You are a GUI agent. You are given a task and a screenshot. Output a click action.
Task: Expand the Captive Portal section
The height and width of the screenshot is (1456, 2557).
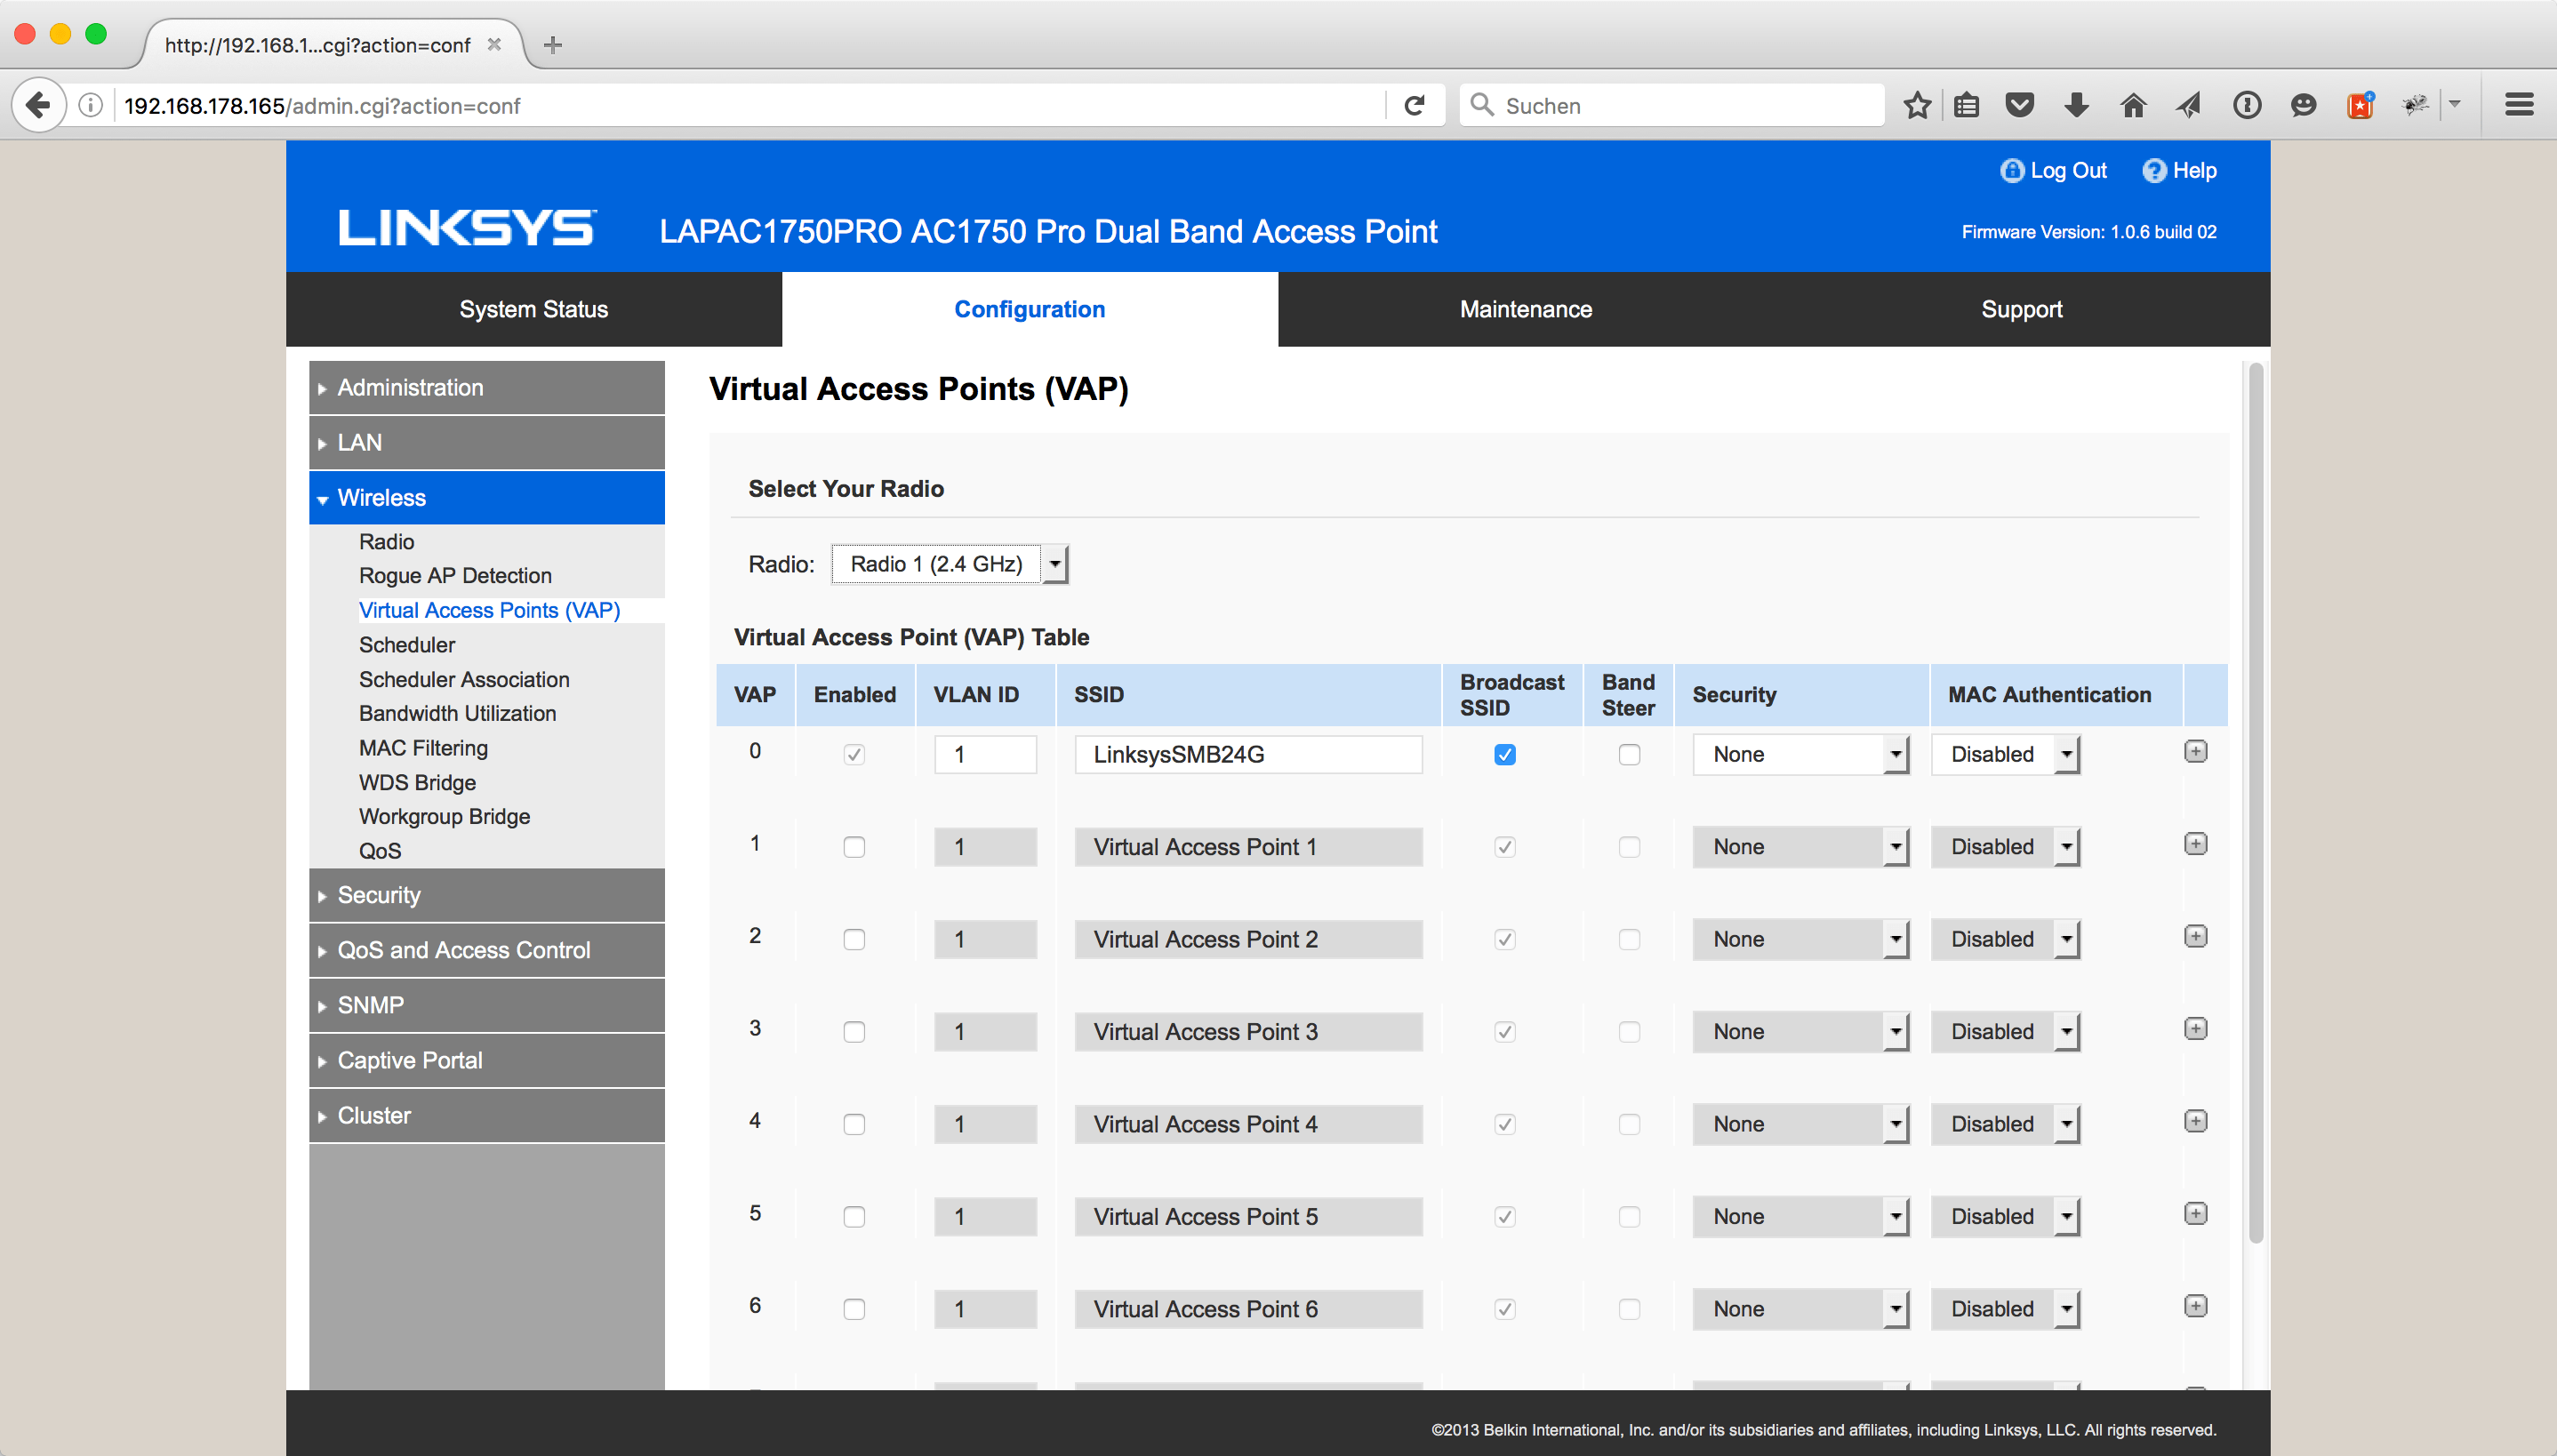tap(487, 1061)
